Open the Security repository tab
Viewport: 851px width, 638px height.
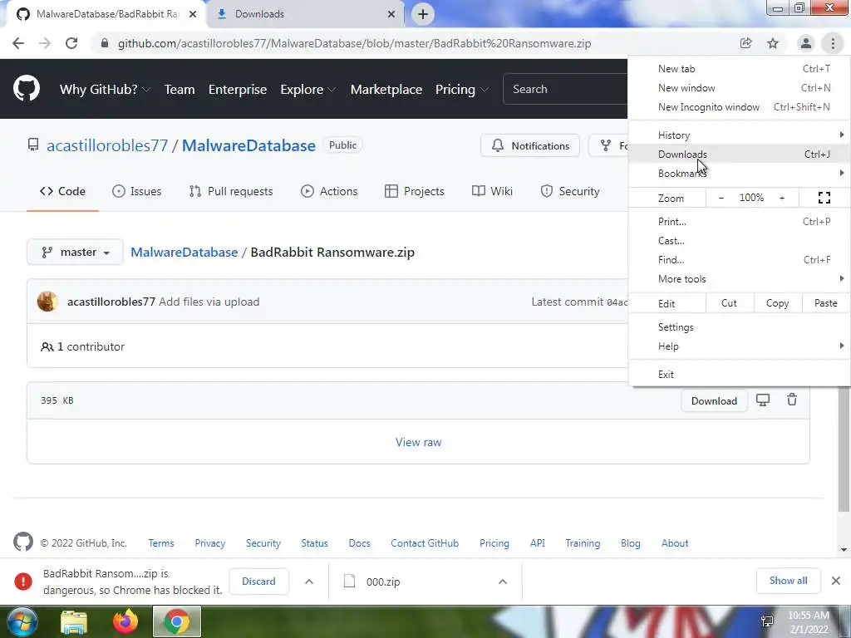click(570, 191)
